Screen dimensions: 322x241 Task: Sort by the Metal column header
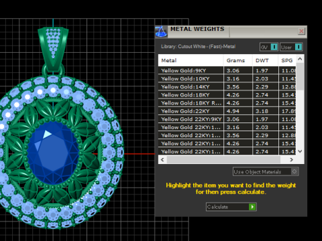click(x=191, y=60)
